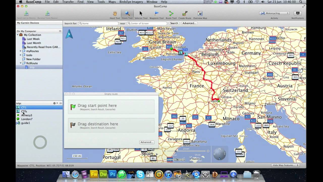Click the zoom in plus on map
The width and height of the screenshot is (323, 182).
(208, 151)
